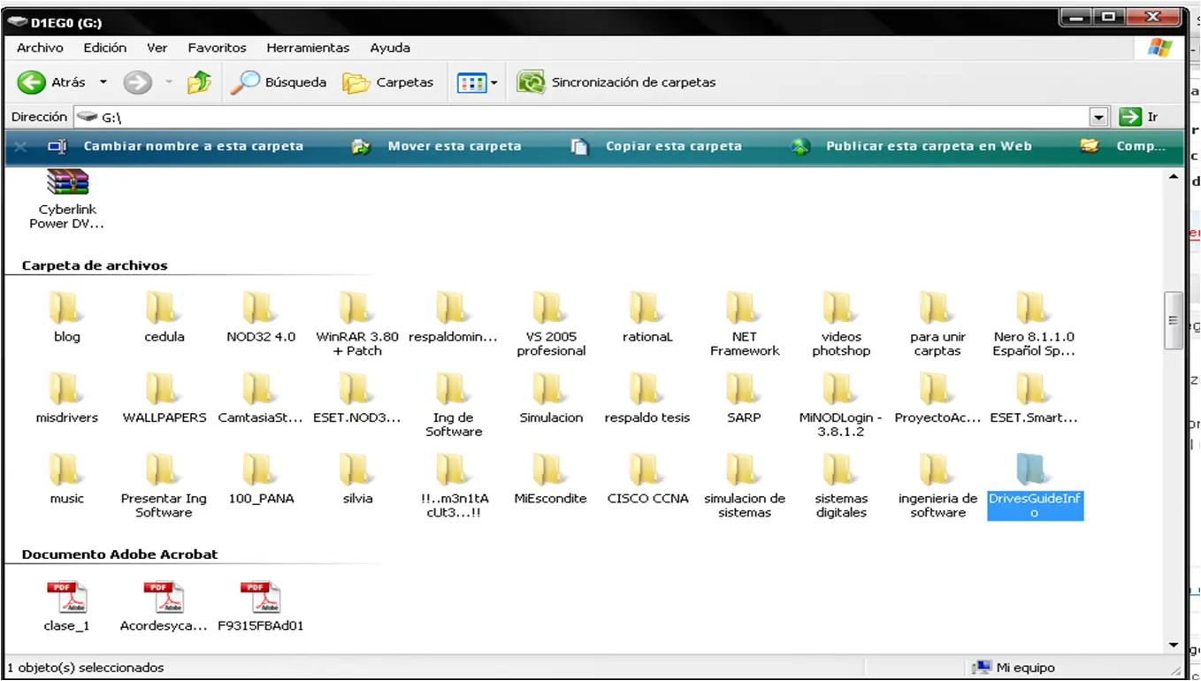Click the Ir go button
Screen dimensions: 1201x681
click(1139, 117)
